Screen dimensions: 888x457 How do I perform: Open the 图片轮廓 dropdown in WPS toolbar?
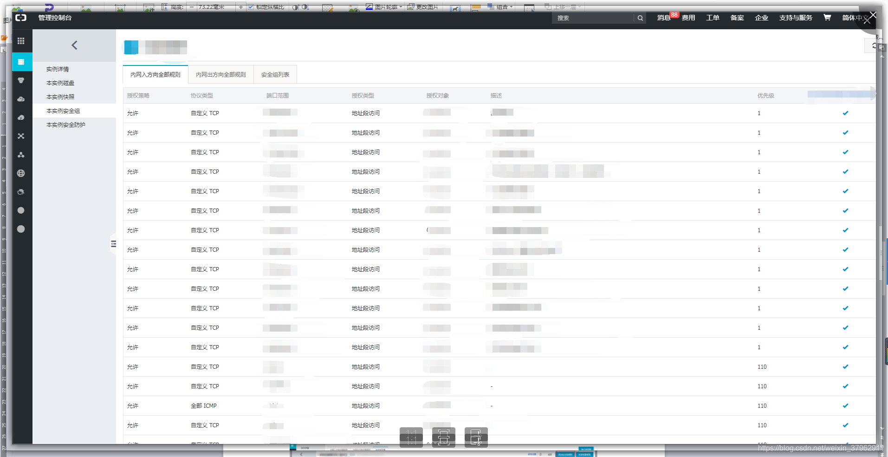pyautogui.click(x=383, y=7)
